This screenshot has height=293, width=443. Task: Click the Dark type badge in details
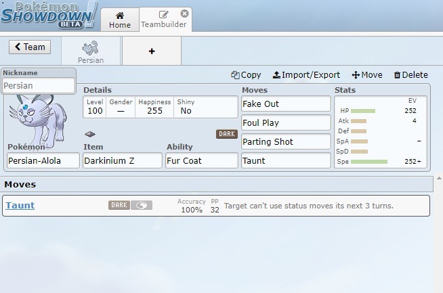point(227,134)
